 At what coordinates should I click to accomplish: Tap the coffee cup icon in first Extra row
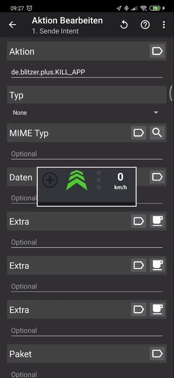pos(157,221)
